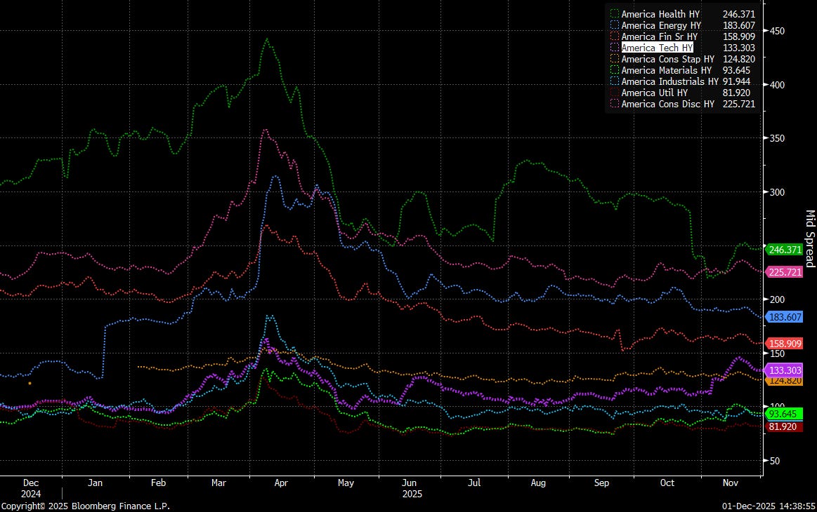The image size is (817, 512).
Task: Click the America Util HY legend label
Action: pyautogui.click(x=655, y=93)
